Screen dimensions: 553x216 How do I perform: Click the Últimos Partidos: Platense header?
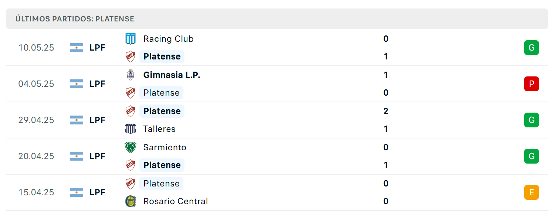pyautogui.click(x=75, y=19)
